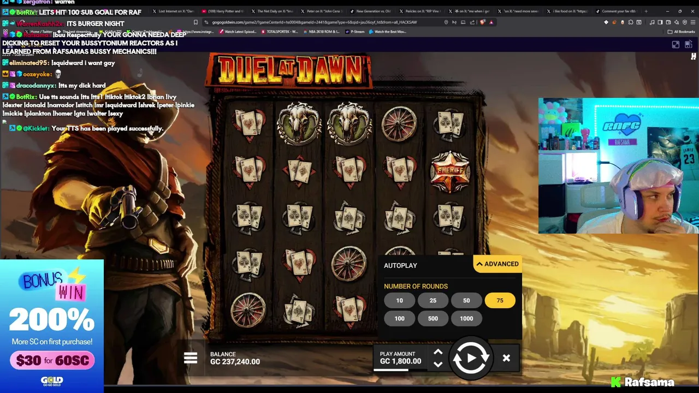Open the Brave Shields icon in address bar

coord(483,22)
